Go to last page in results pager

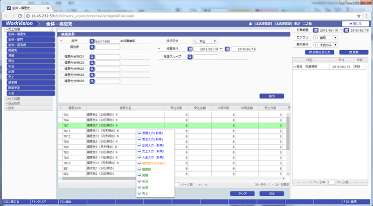206,185
